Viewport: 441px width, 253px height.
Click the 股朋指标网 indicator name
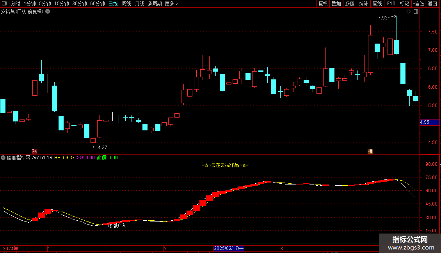(x=19, y=158)
